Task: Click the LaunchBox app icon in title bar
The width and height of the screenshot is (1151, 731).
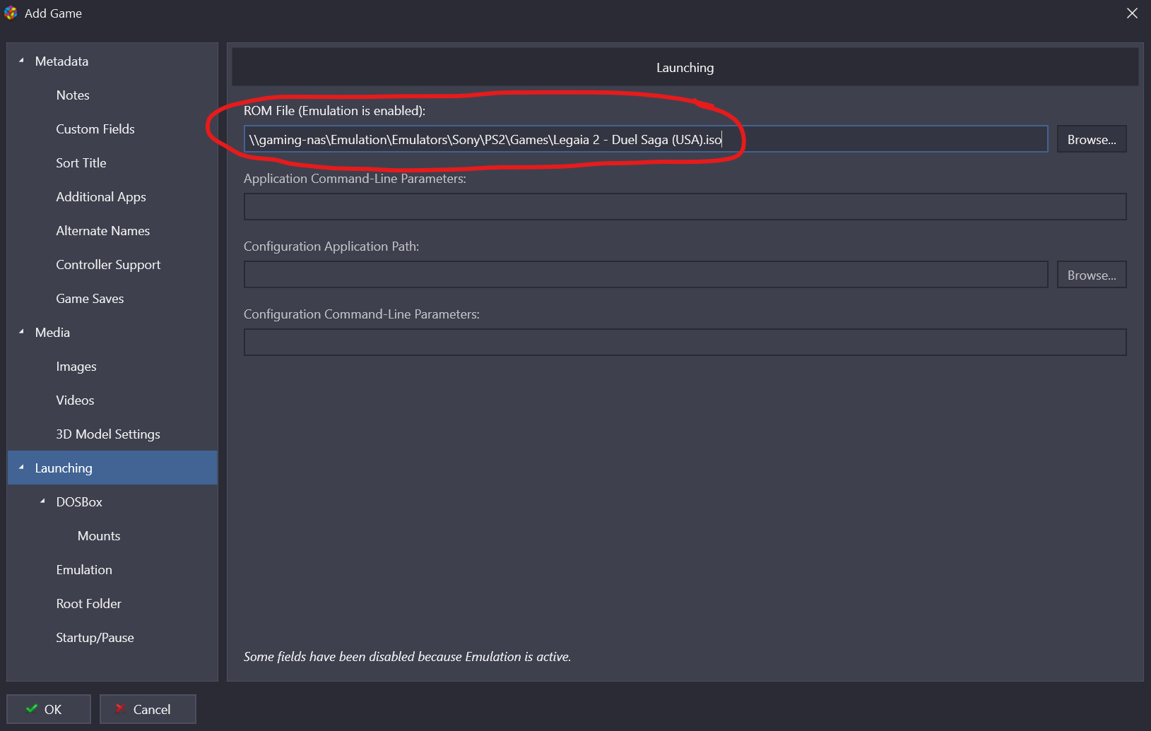Action: [x=11, y=13]
